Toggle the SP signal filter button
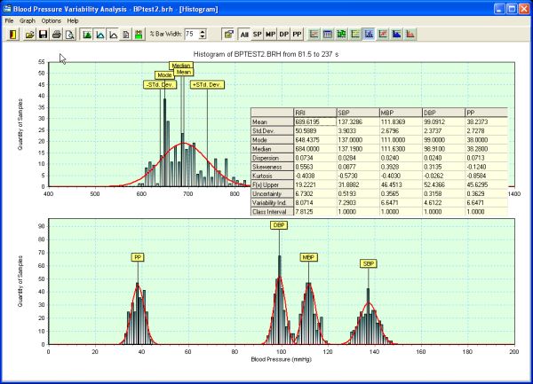The image size is (533, 384). click(258, 35)
